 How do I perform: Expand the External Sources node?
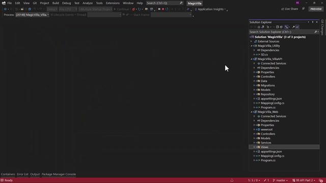(251, 42)
